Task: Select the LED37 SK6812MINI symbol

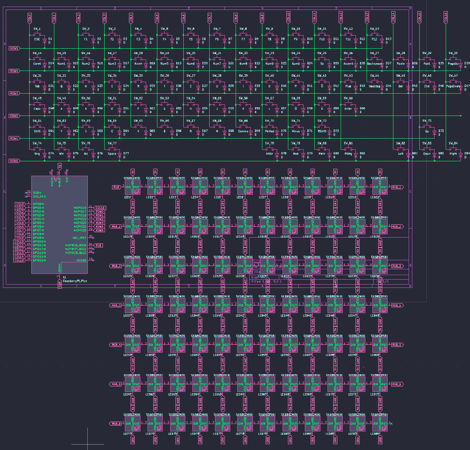Action: coord(133,305)
